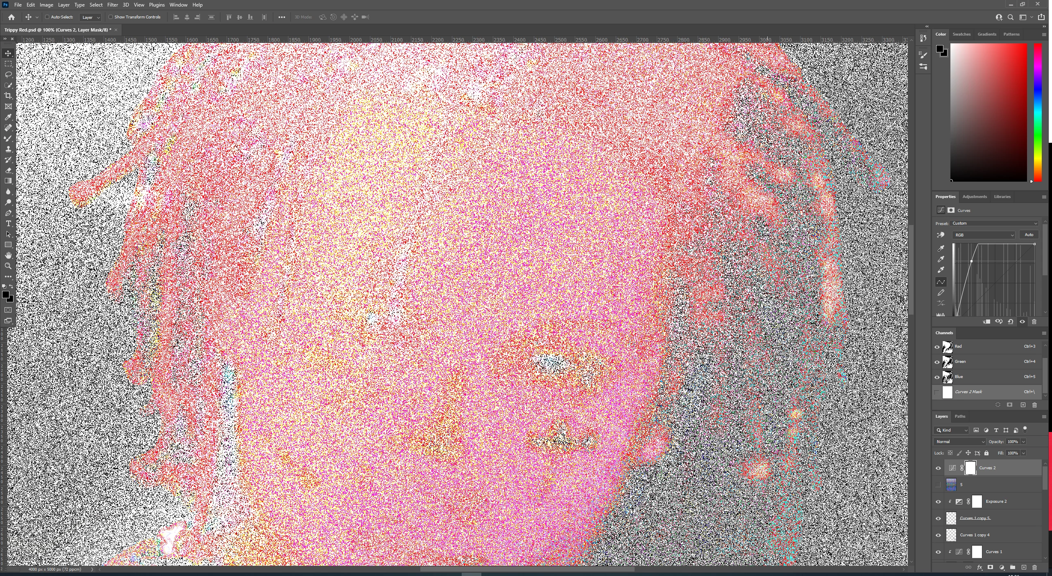Open the layer blend mode Normal dropdown

point(960,441)
